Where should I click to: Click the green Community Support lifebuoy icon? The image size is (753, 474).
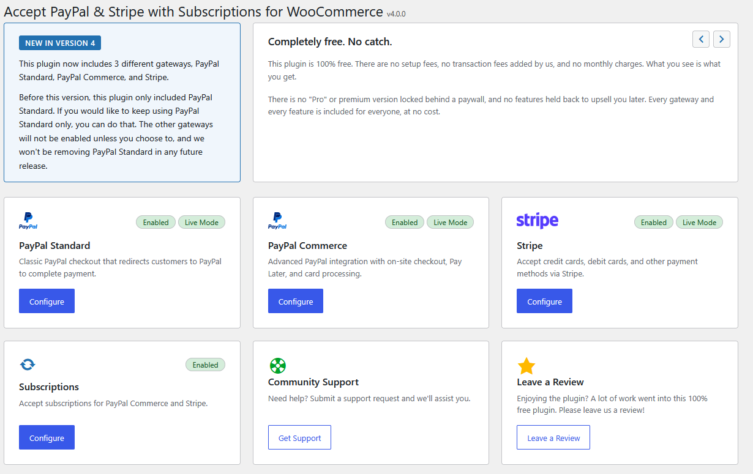point(277,366)
